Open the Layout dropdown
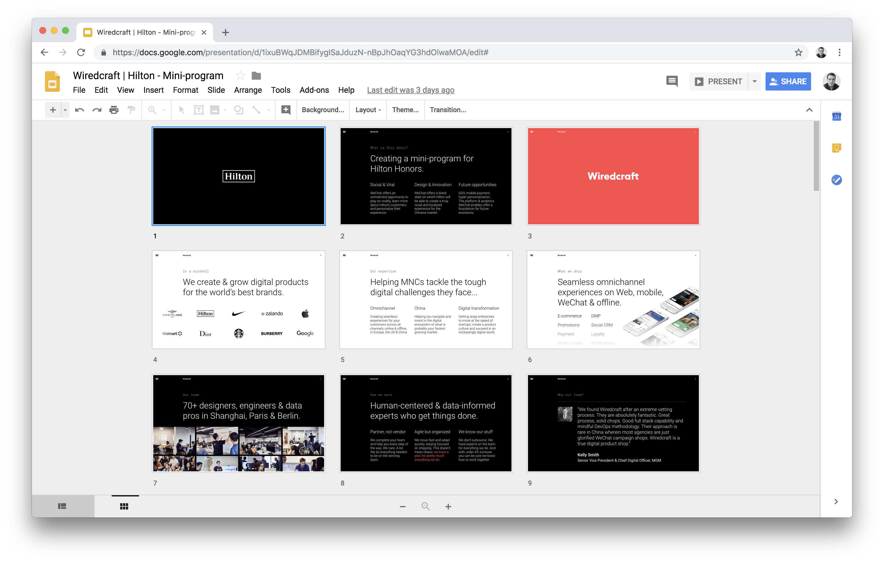This screenshot has height=563, width=884. tap(368, 110)
